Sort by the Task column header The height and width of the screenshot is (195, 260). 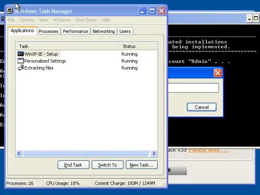tap(67, 46)
